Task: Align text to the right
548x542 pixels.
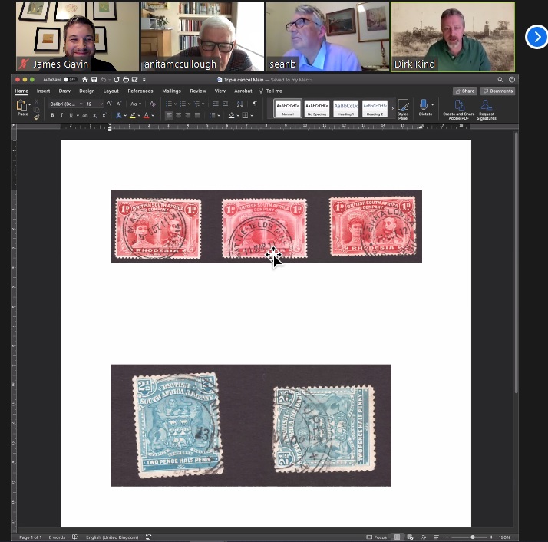Action: click(188, 115)
